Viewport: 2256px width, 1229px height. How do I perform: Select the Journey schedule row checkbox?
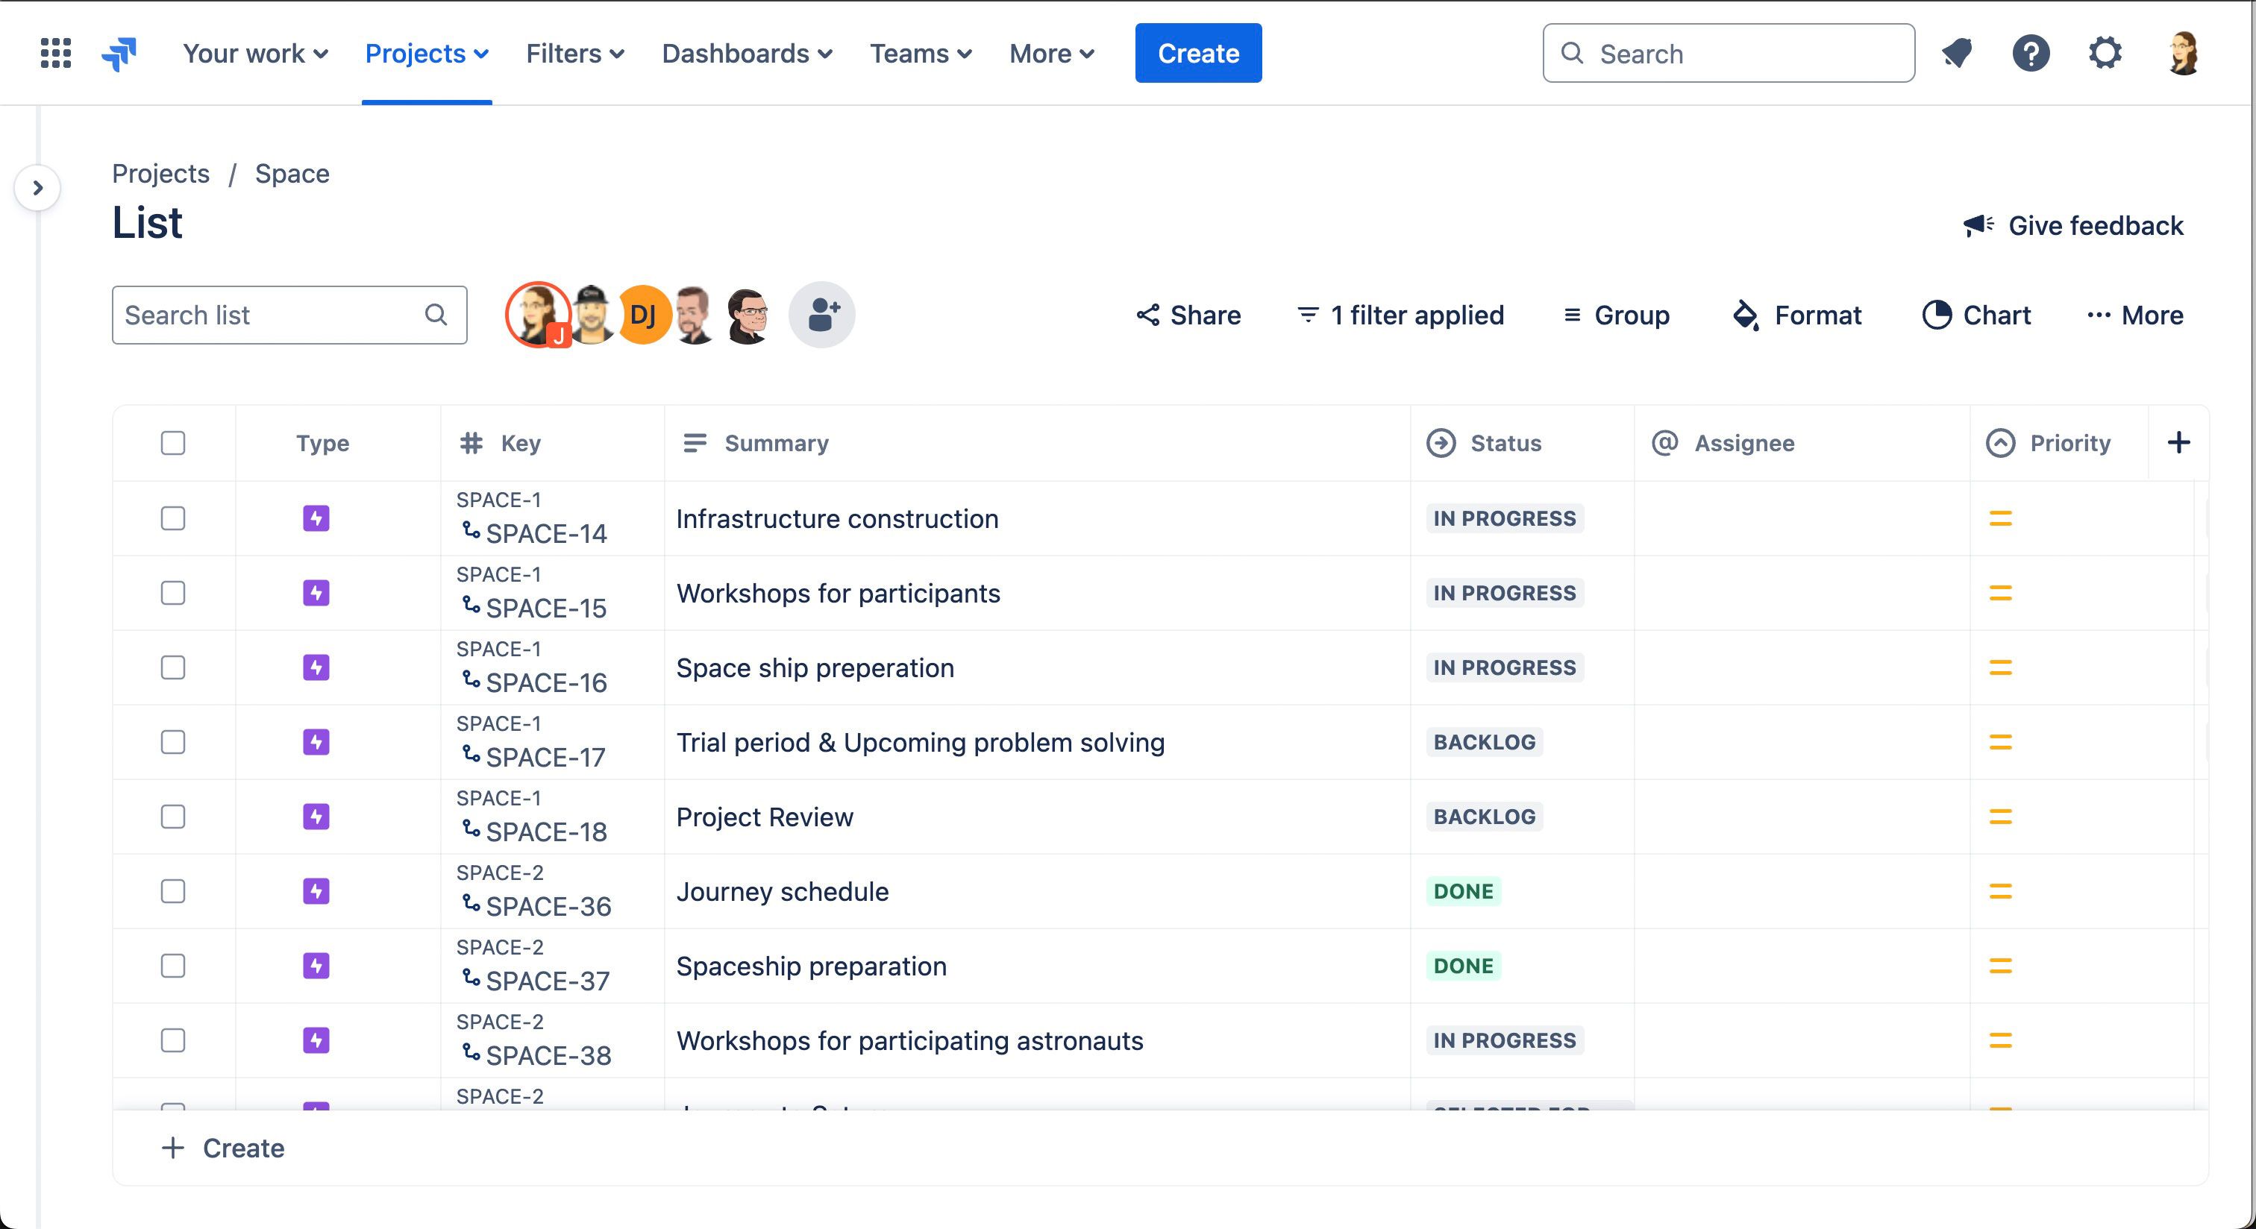pyautogui.click(x=172, y=891)
